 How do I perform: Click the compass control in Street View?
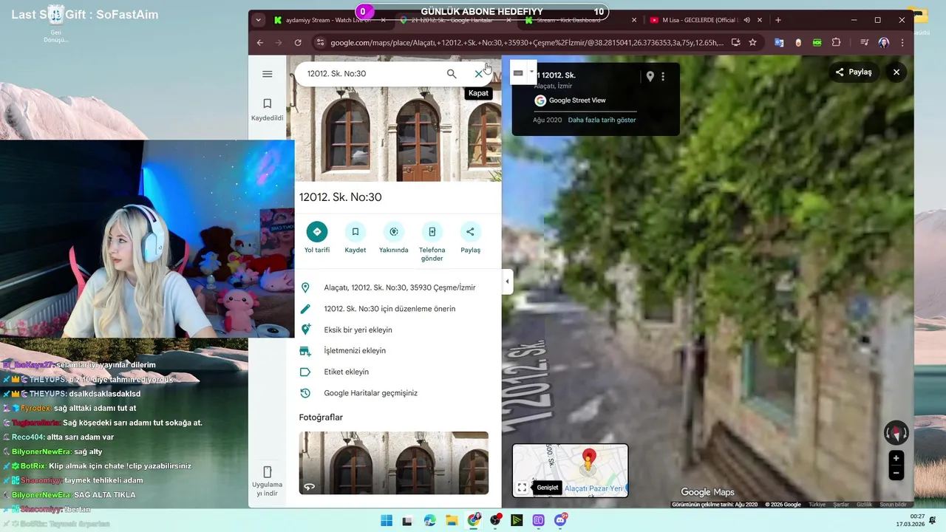click(x=896, y=432)
